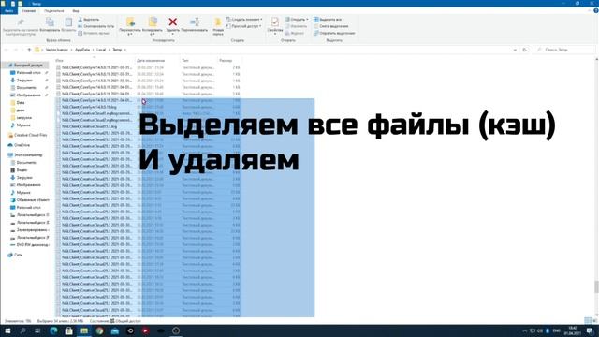Image resolution: width=599 pixels, height=337 pixels.
Task: Launch Microsoft Edge from taskbar
Action: pos(53,330)
